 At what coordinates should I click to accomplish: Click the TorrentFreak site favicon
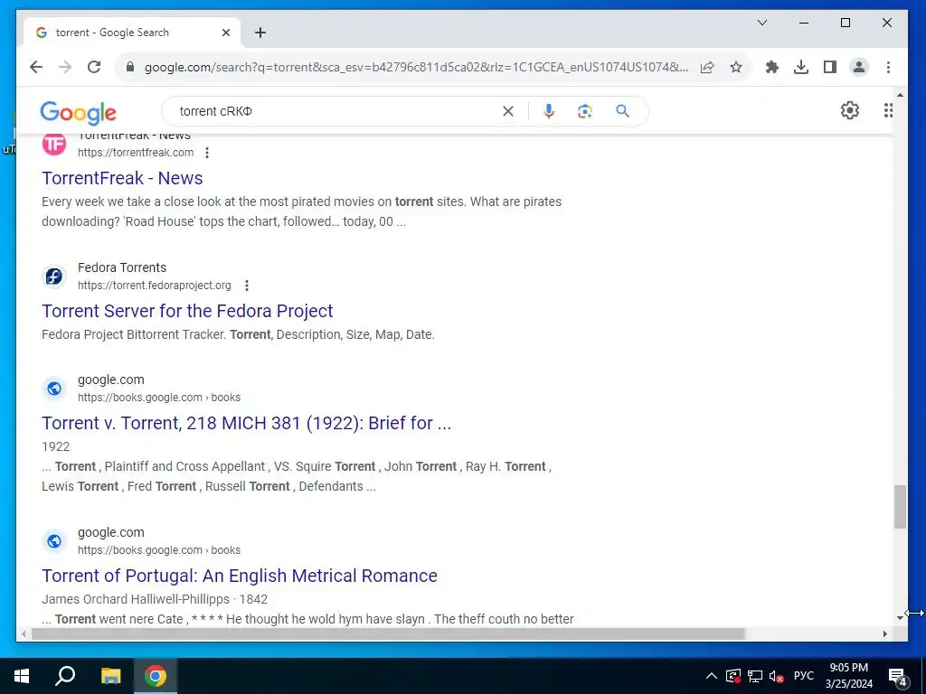point(53,144)
